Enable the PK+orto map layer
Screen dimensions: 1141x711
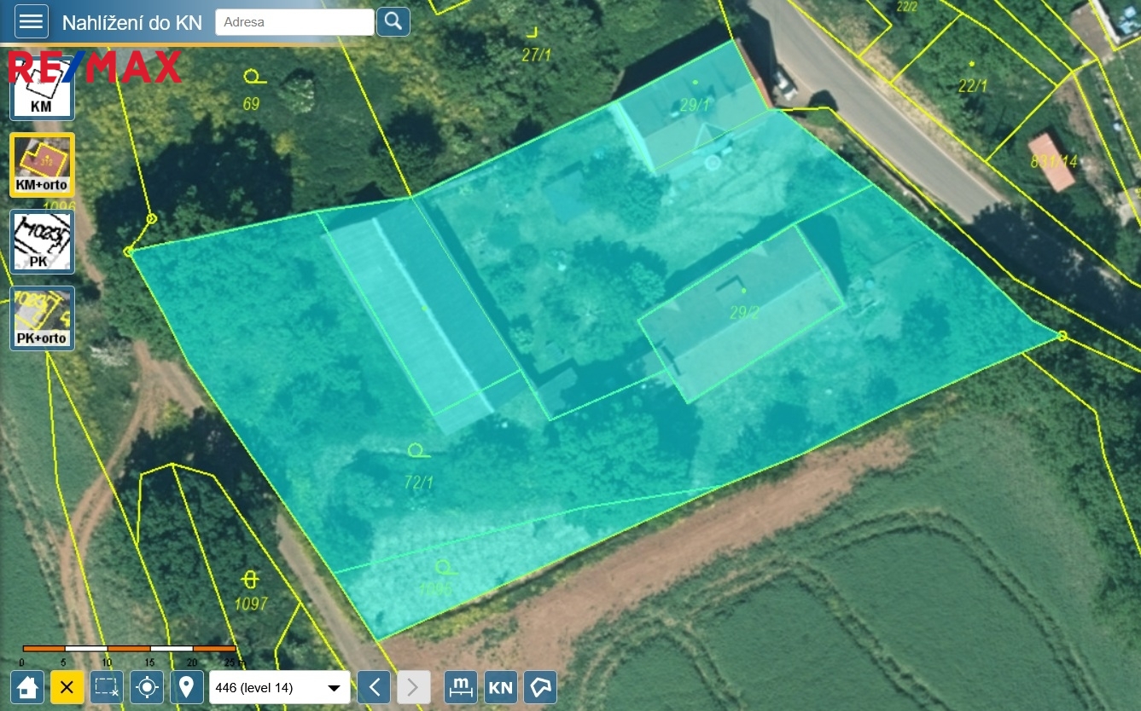(x=42, y=318)
